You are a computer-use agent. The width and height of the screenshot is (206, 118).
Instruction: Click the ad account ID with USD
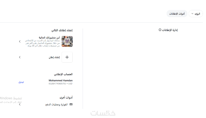[x=61, y=84]
